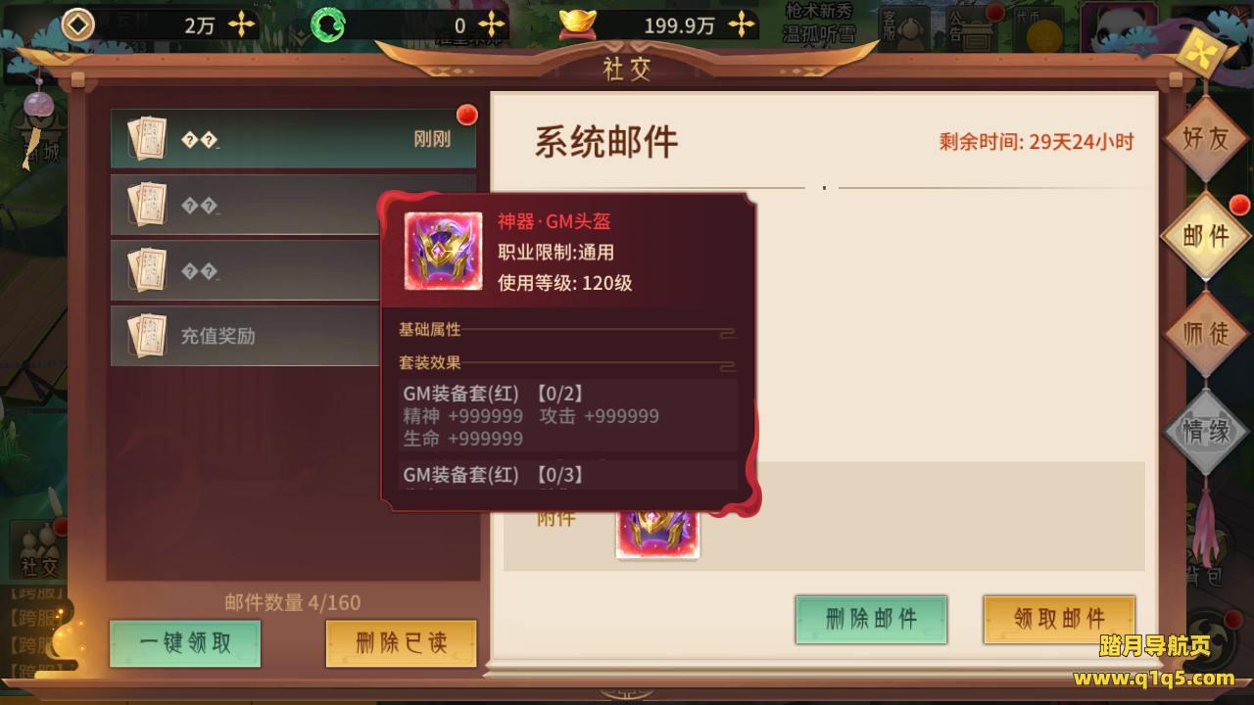This screenshot has width=1254, height=705.
Task: Click the green jade ring icon
Action: pos(327,25)
